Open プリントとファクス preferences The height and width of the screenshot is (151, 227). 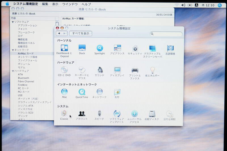click(135, 73)
